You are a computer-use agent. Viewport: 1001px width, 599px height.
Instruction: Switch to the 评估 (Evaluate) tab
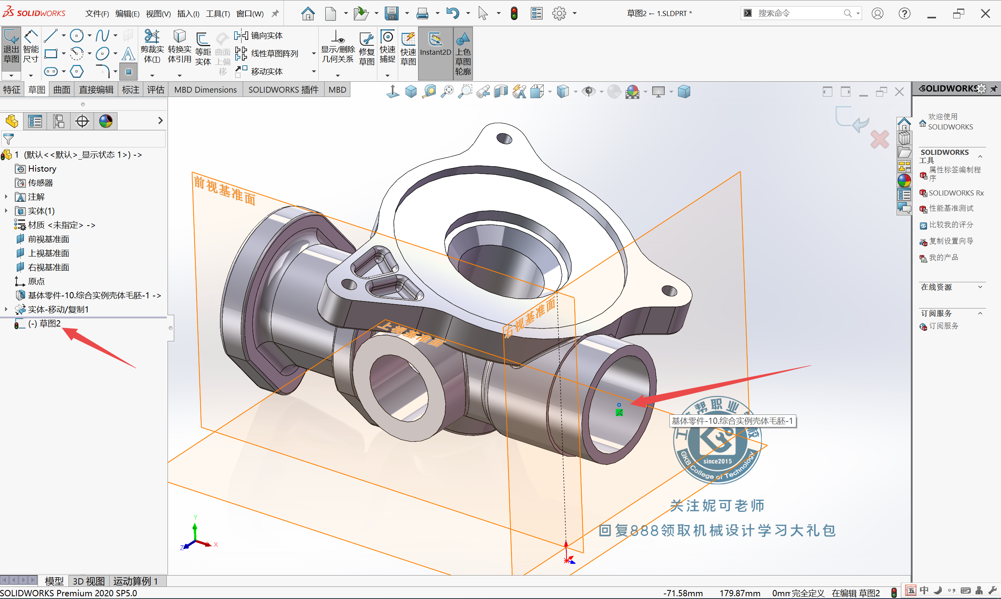point(155,90)
